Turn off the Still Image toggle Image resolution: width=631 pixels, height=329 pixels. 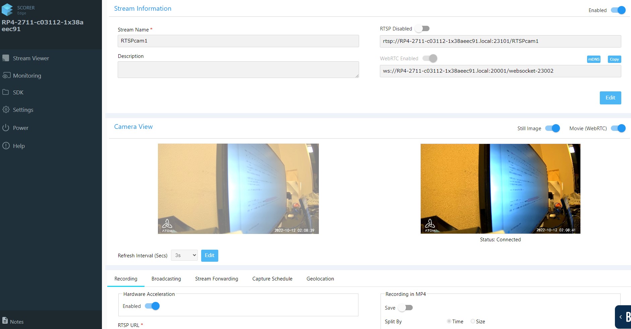coord(552,129)
